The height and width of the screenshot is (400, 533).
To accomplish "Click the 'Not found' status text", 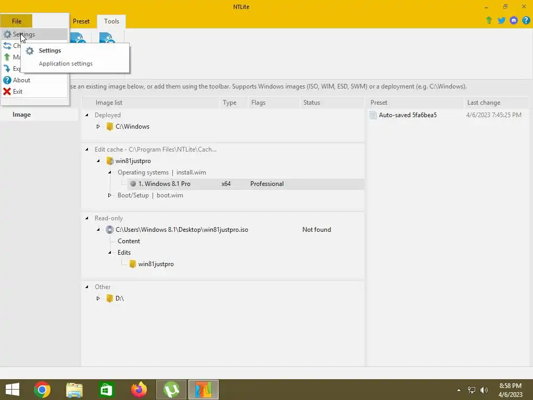I will tap(316, 230).
